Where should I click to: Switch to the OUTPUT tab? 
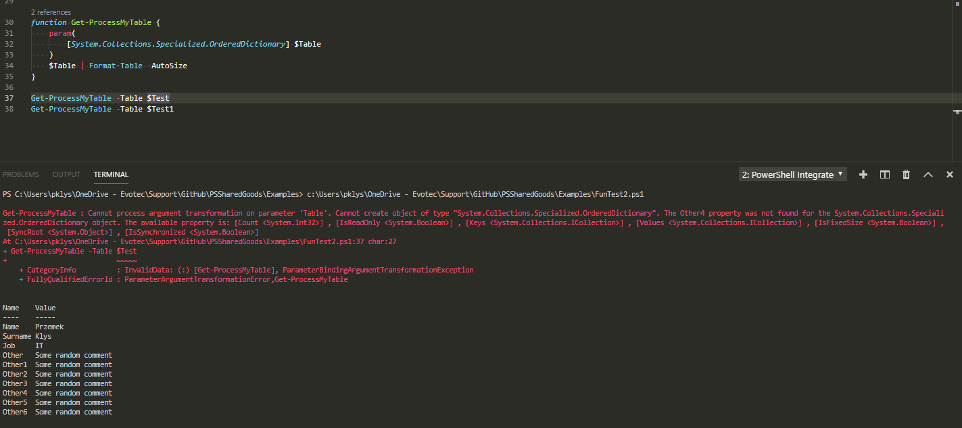pos(66,174)
